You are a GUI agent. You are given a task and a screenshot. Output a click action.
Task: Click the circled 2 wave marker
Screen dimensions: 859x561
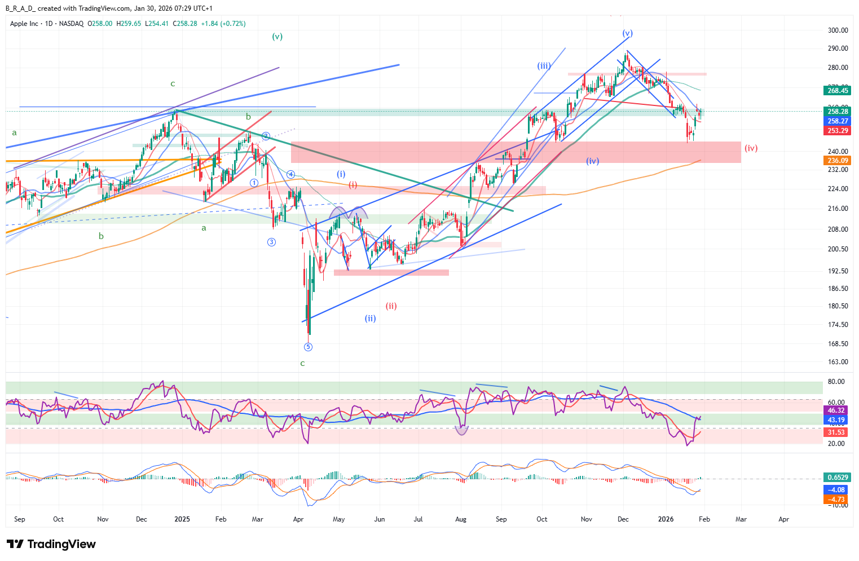[266, 136]
